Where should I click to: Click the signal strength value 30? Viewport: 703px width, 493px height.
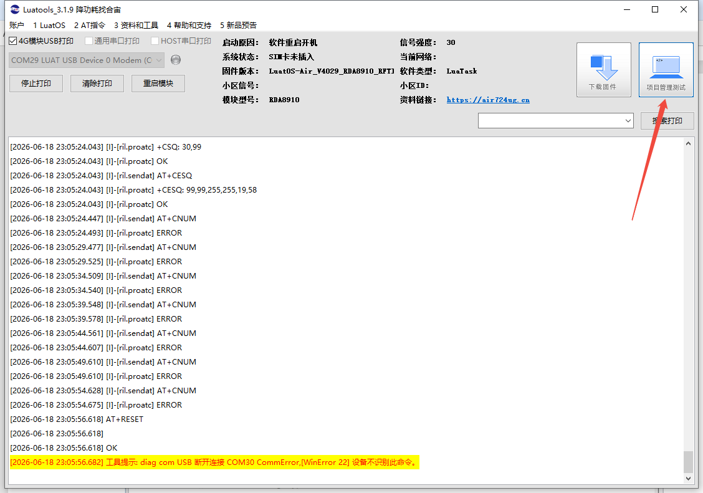(451, 42)
